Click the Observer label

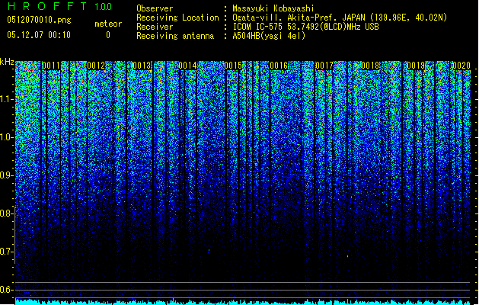pos(155,8)
